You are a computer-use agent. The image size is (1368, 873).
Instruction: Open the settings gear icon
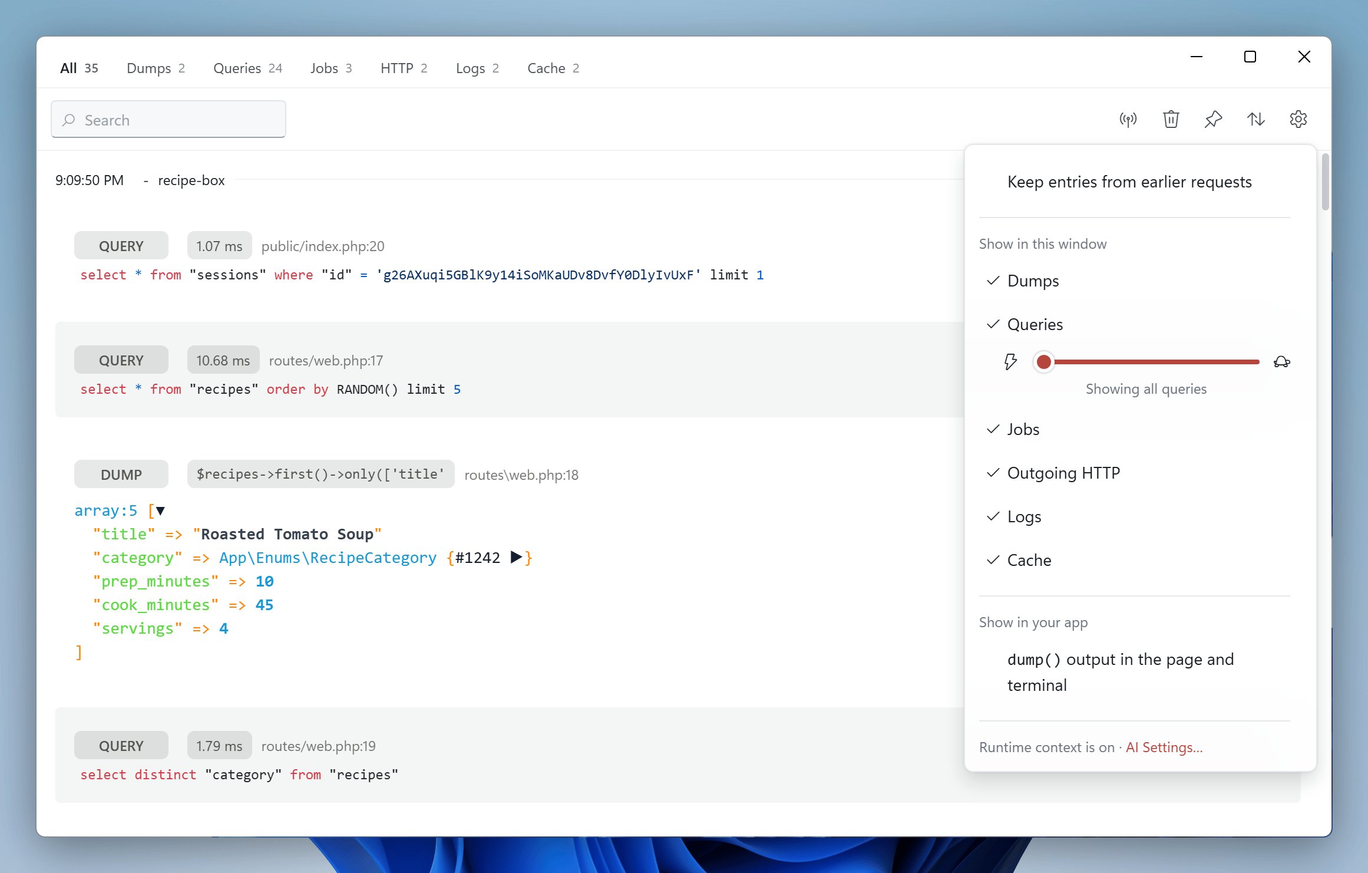(1298, 120)
